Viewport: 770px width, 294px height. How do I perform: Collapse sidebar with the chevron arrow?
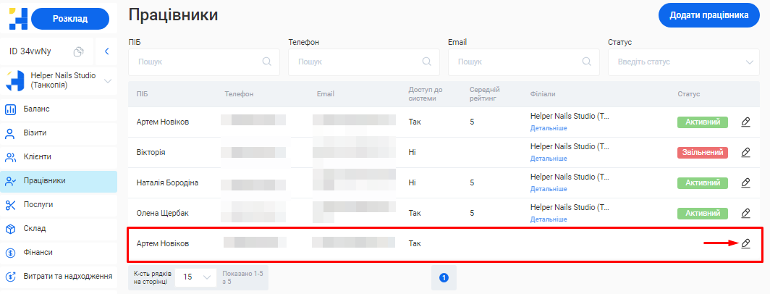[106, 51]
